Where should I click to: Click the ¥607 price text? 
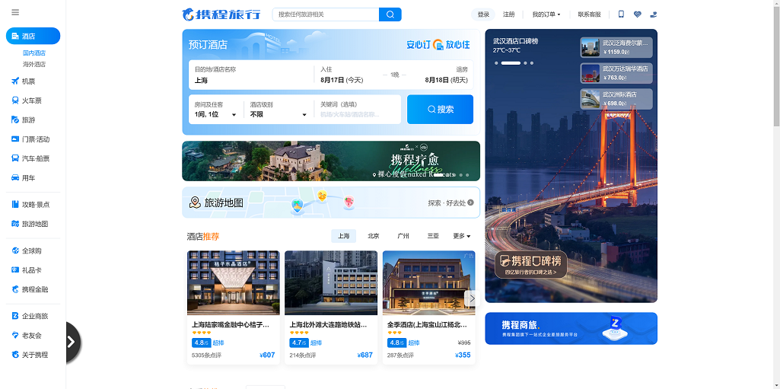coord(267,356)
